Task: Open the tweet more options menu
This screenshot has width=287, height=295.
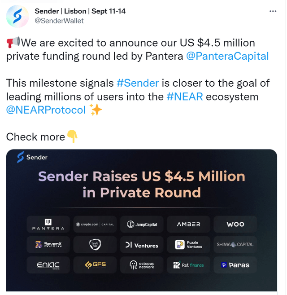Action: [273, 11]
